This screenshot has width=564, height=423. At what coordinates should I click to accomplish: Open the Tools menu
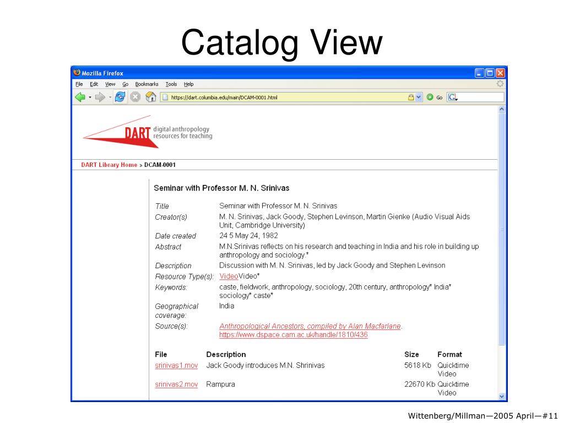(171, 84)
